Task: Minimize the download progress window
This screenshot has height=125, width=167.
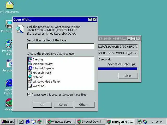Action: coord(129,38)
